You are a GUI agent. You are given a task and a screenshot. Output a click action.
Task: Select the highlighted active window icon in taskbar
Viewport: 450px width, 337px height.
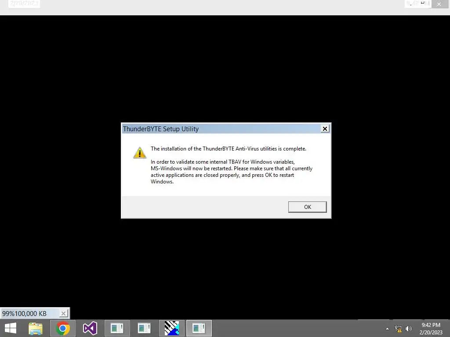[x=199, y=328]
